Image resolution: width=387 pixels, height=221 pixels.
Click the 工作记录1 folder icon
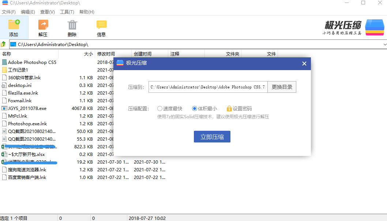4,70
